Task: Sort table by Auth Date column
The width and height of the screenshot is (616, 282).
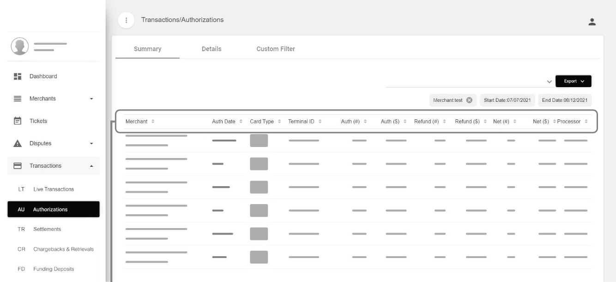Action: pos(241,122)
